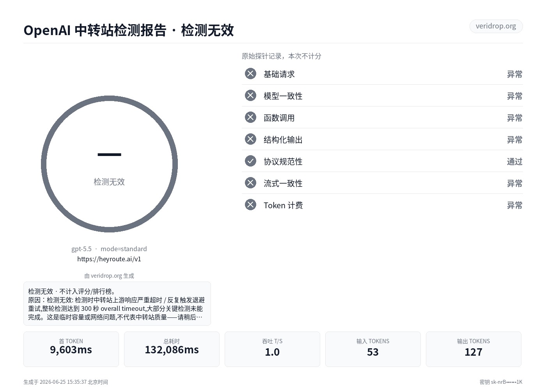Click the 异常 status of 基础请求
The width and height of the screenshot is (546, 390).
(514, 74)
